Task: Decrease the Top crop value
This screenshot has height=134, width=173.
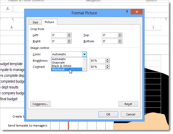Action: coord(120,36)
